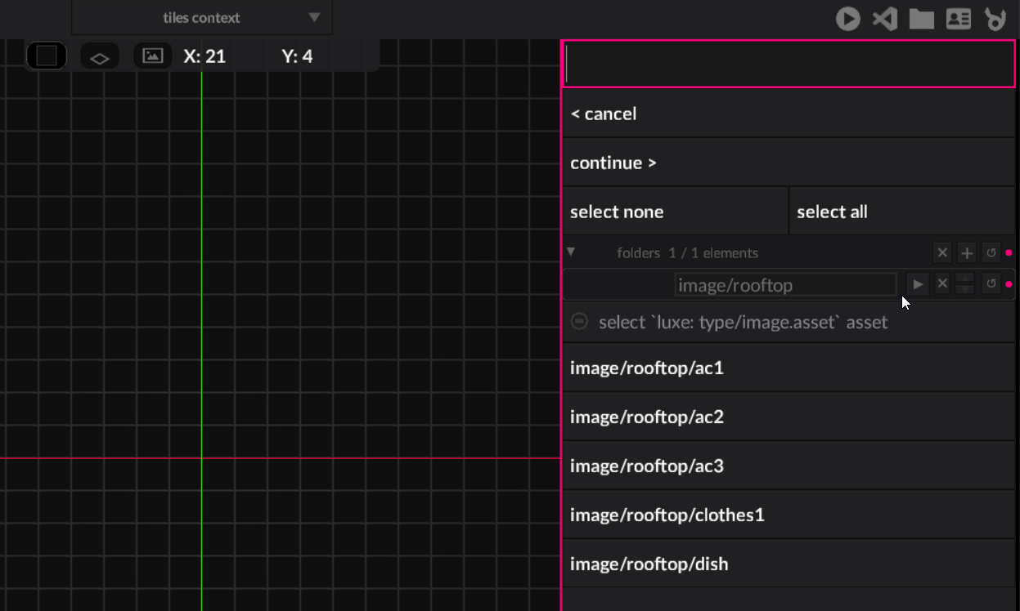This screenshot has height=611, width=1020.
Task: Toggle the circle minus beside select asset
Action: pyautogui.click(x=579, y=322)
